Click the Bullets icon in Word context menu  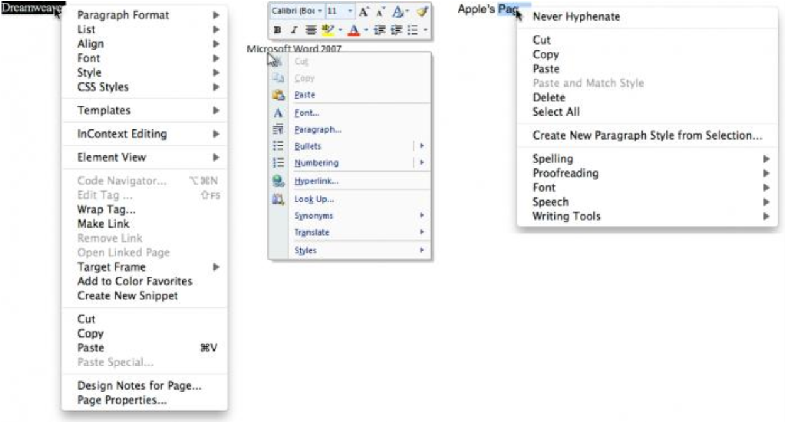click(278, 146)
